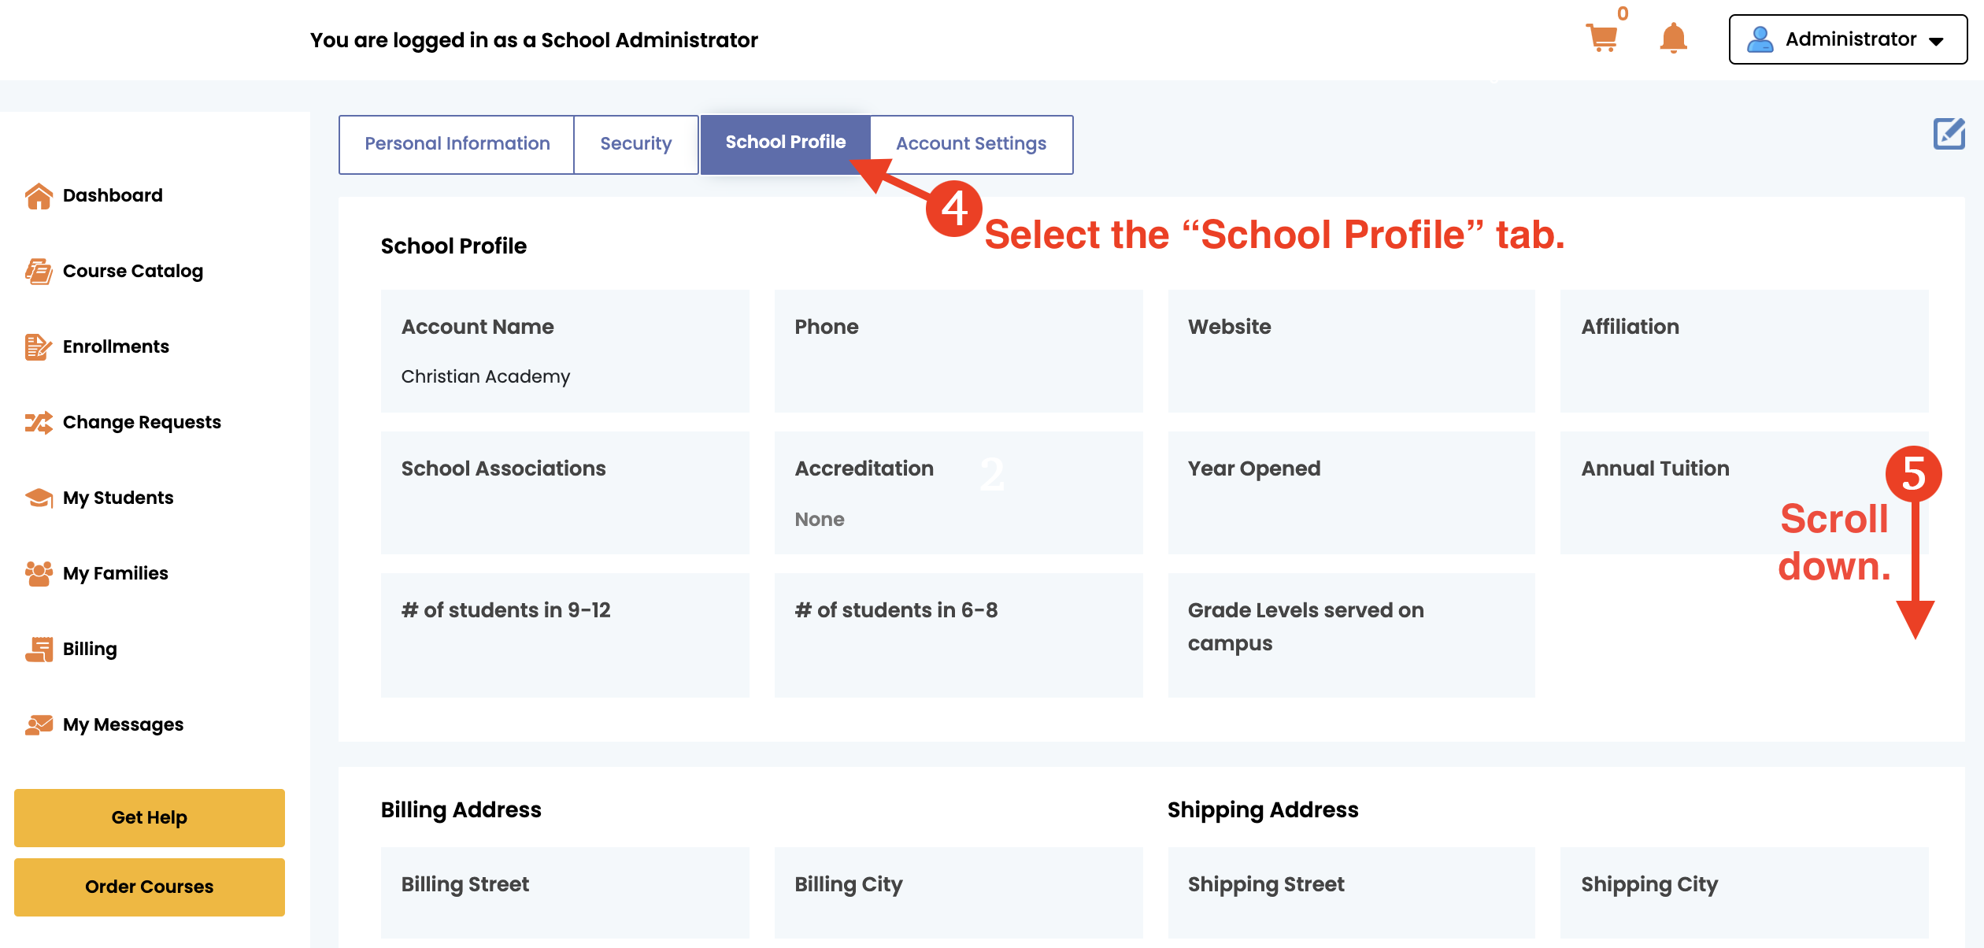Click the Change Requests shuffle icon
1984x948 pixels.
click(39, 423)
